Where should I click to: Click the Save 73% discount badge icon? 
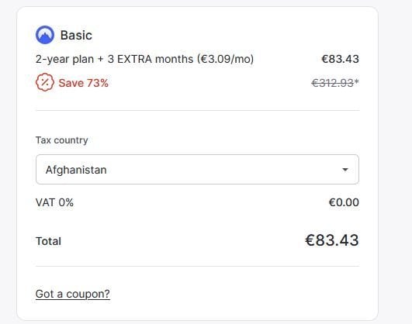click(45, 82)
